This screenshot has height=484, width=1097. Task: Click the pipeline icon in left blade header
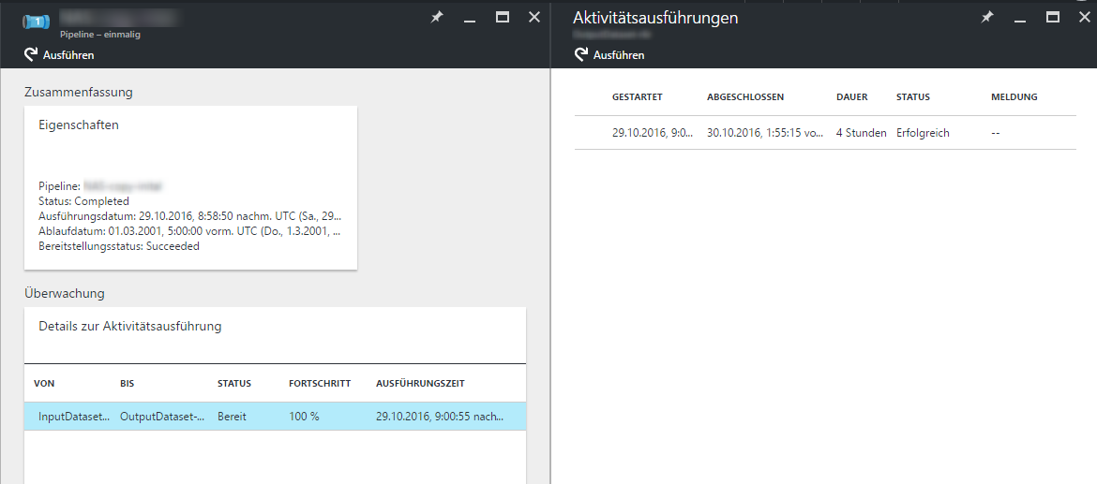click(x=35, y=22)
